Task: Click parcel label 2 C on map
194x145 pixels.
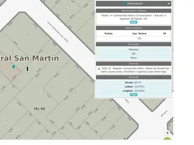Action: point(65,81)
